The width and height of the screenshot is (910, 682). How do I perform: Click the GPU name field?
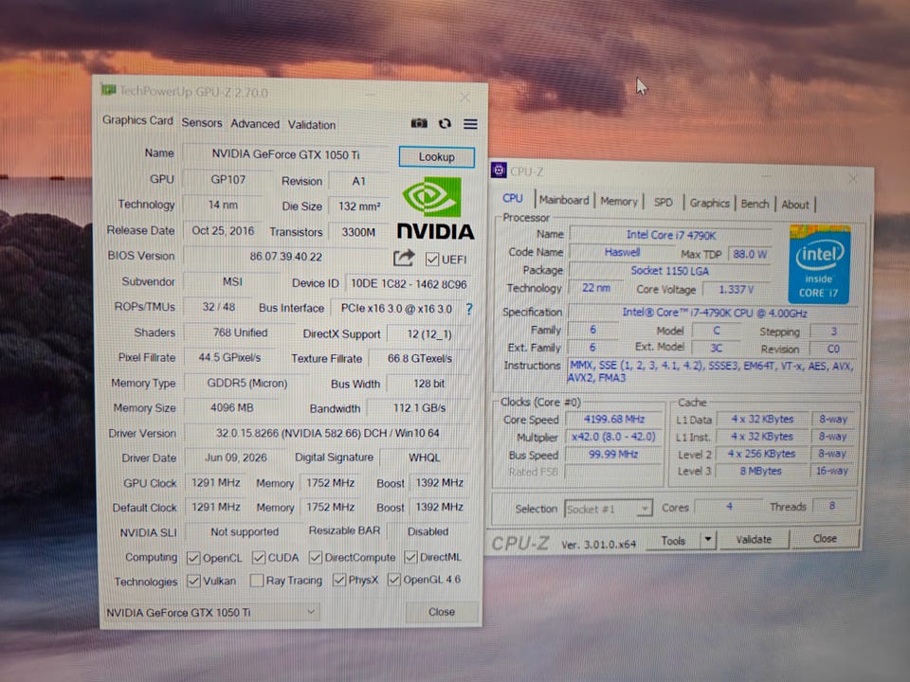click(287, 154)
